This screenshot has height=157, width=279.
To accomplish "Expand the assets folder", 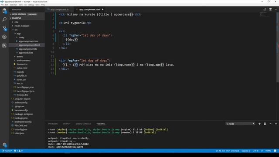I will pyautogui.click(x=20, y=57).
